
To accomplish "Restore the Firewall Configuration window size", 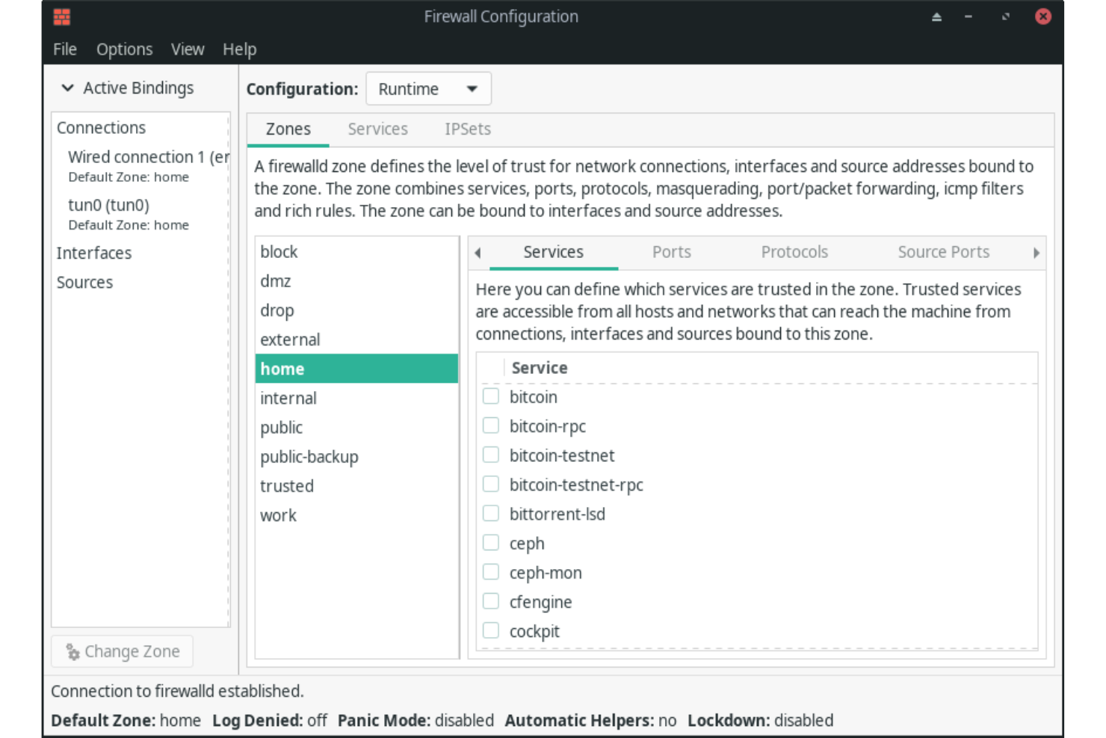I will point(1006,16).
